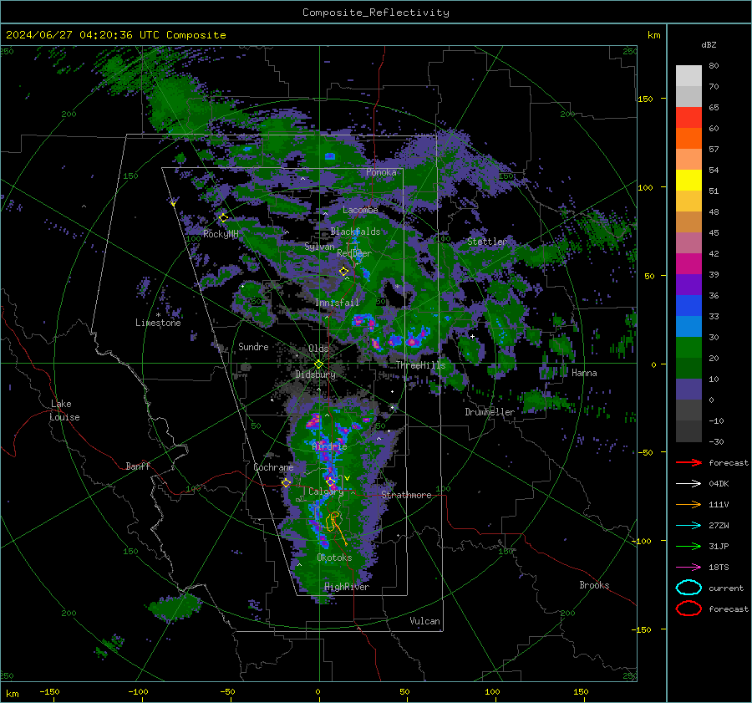The image size is (752, 703).
Task: Click the Lake Louise label
Action: (64, 410)
